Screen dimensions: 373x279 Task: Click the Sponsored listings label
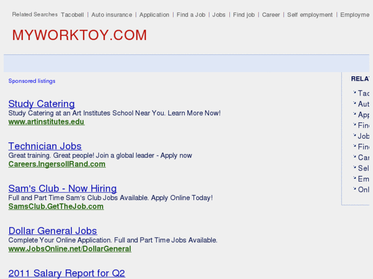(32, 81)
